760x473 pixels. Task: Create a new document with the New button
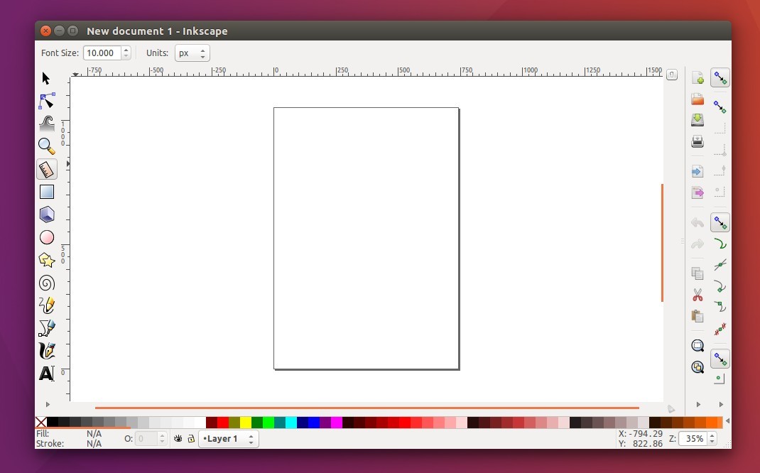tap(697, 77)
